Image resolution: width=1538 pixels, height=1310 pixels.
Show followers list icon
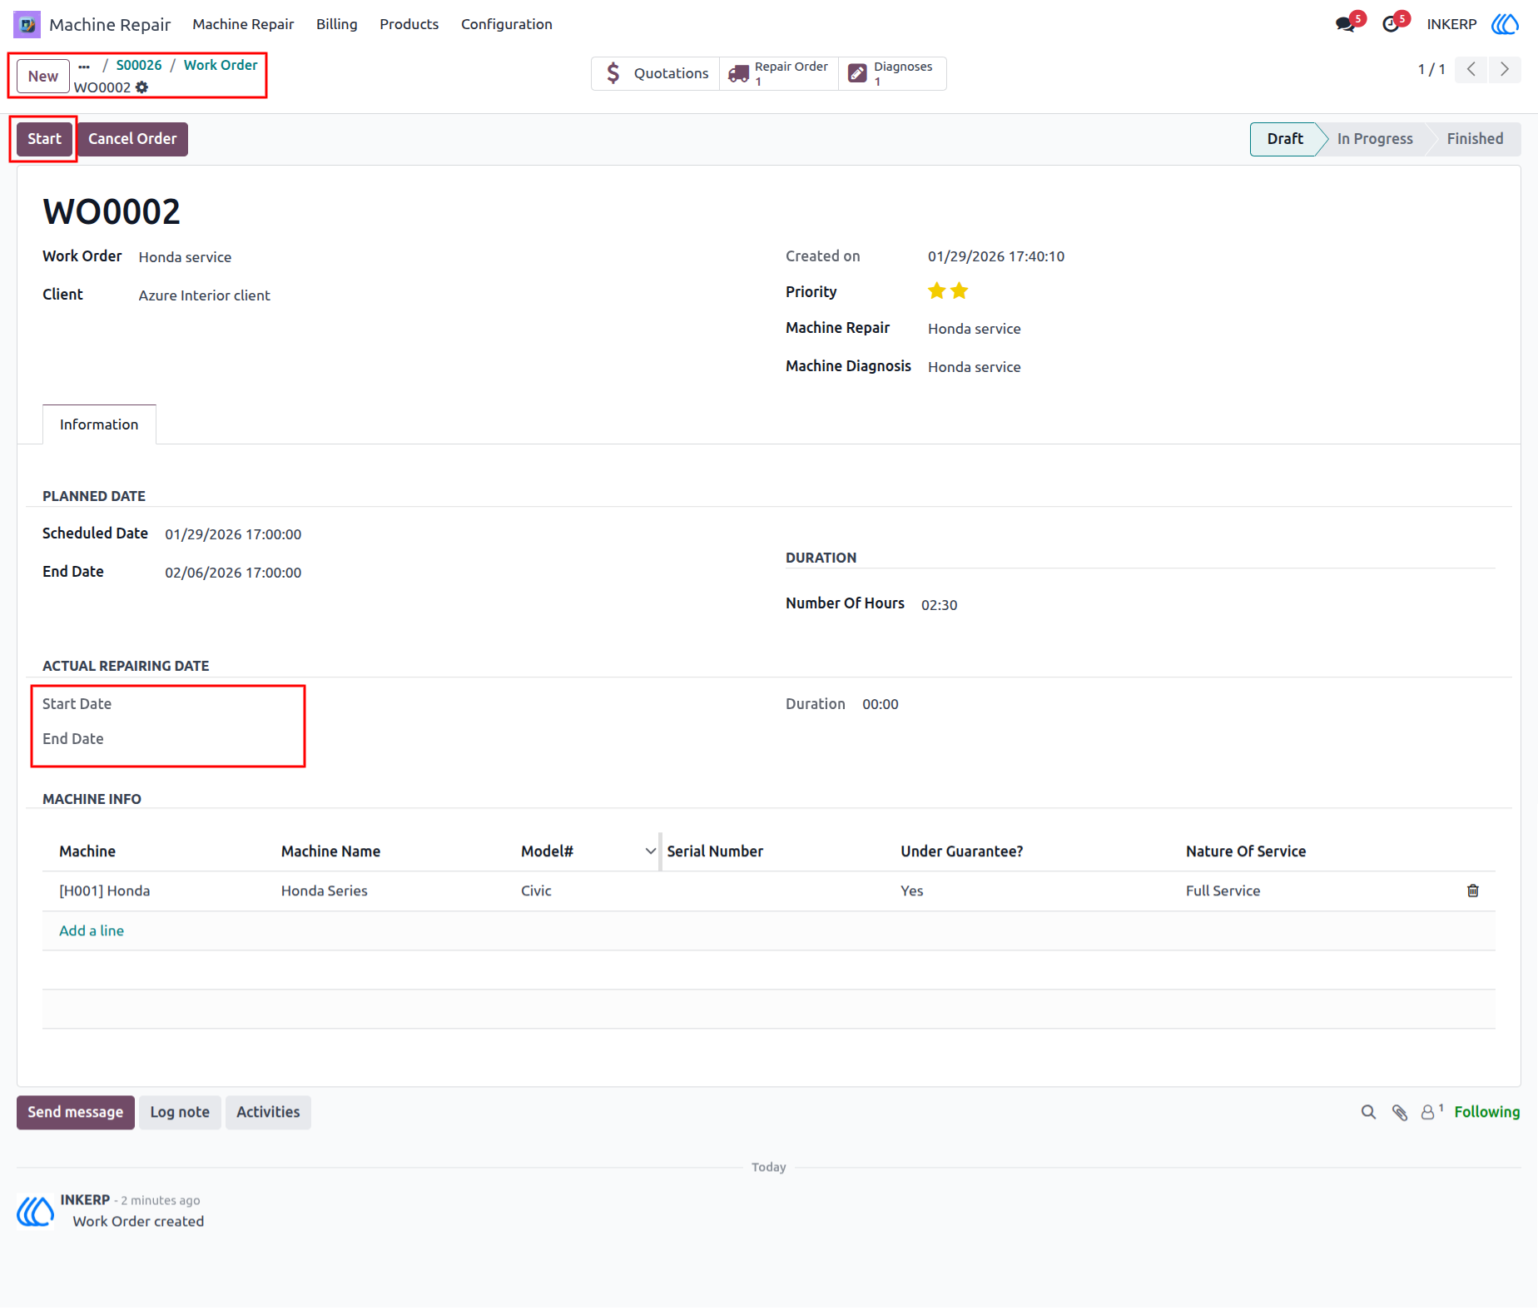click(1431, 1113)
